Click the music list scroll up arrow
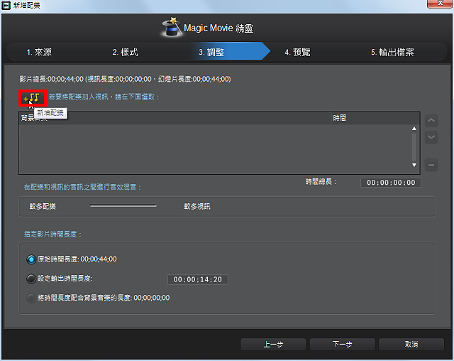The height and width of the screenshot is (361, 454). [414, 129]
